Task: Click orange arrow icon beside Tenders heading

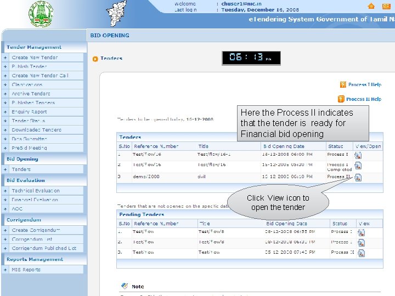Action: (x=95, y=59)
